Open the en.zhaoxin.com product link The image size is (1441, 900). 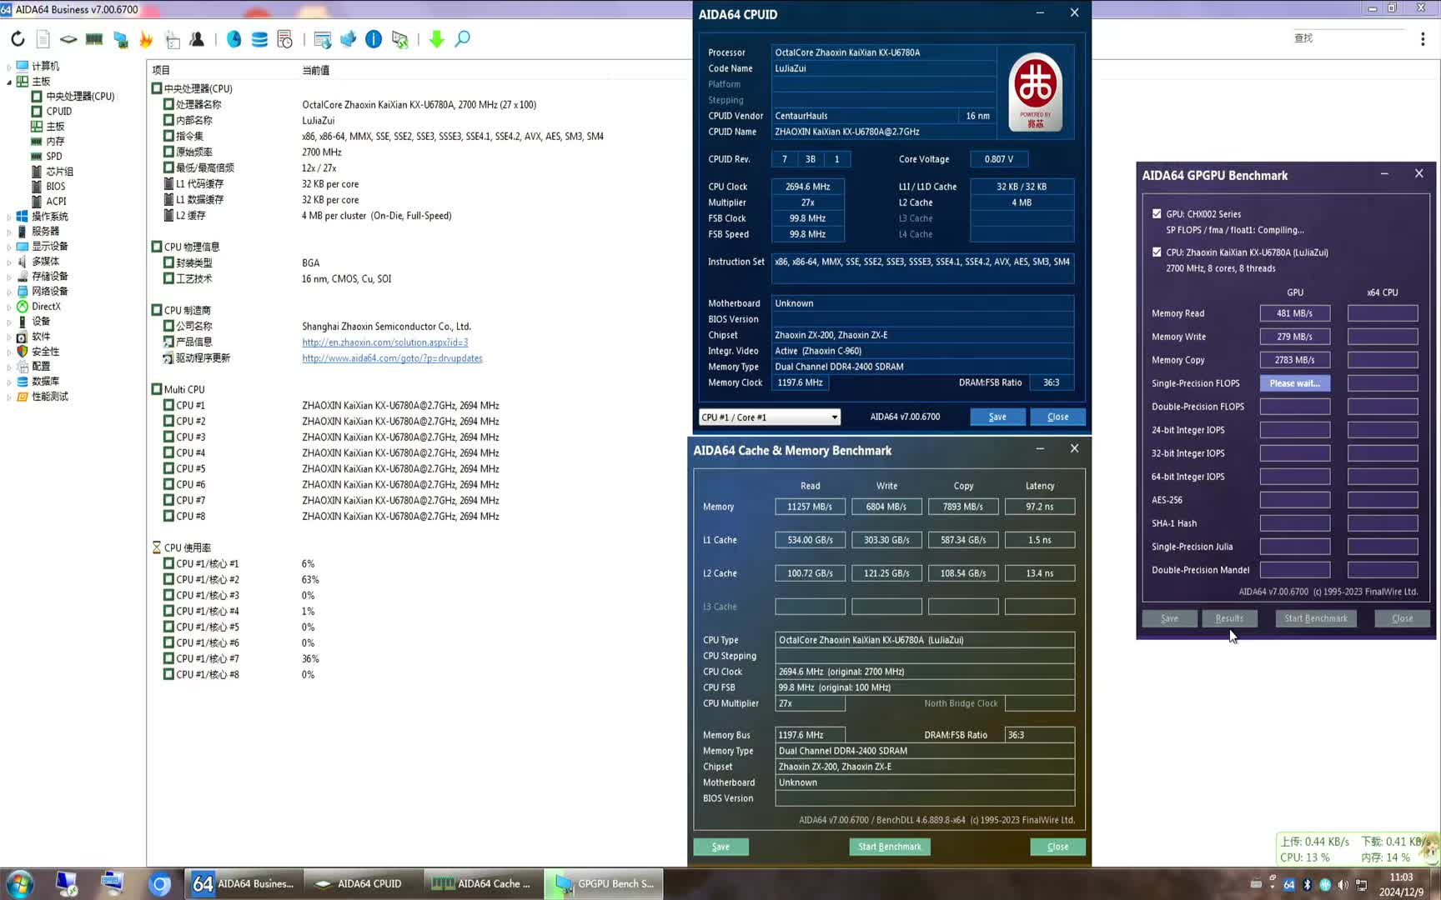pyautogui.click(x=384, y=342)
